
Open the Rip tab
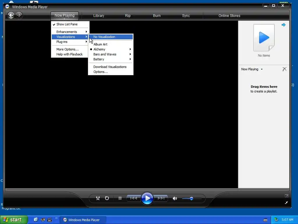coord(128,16)
